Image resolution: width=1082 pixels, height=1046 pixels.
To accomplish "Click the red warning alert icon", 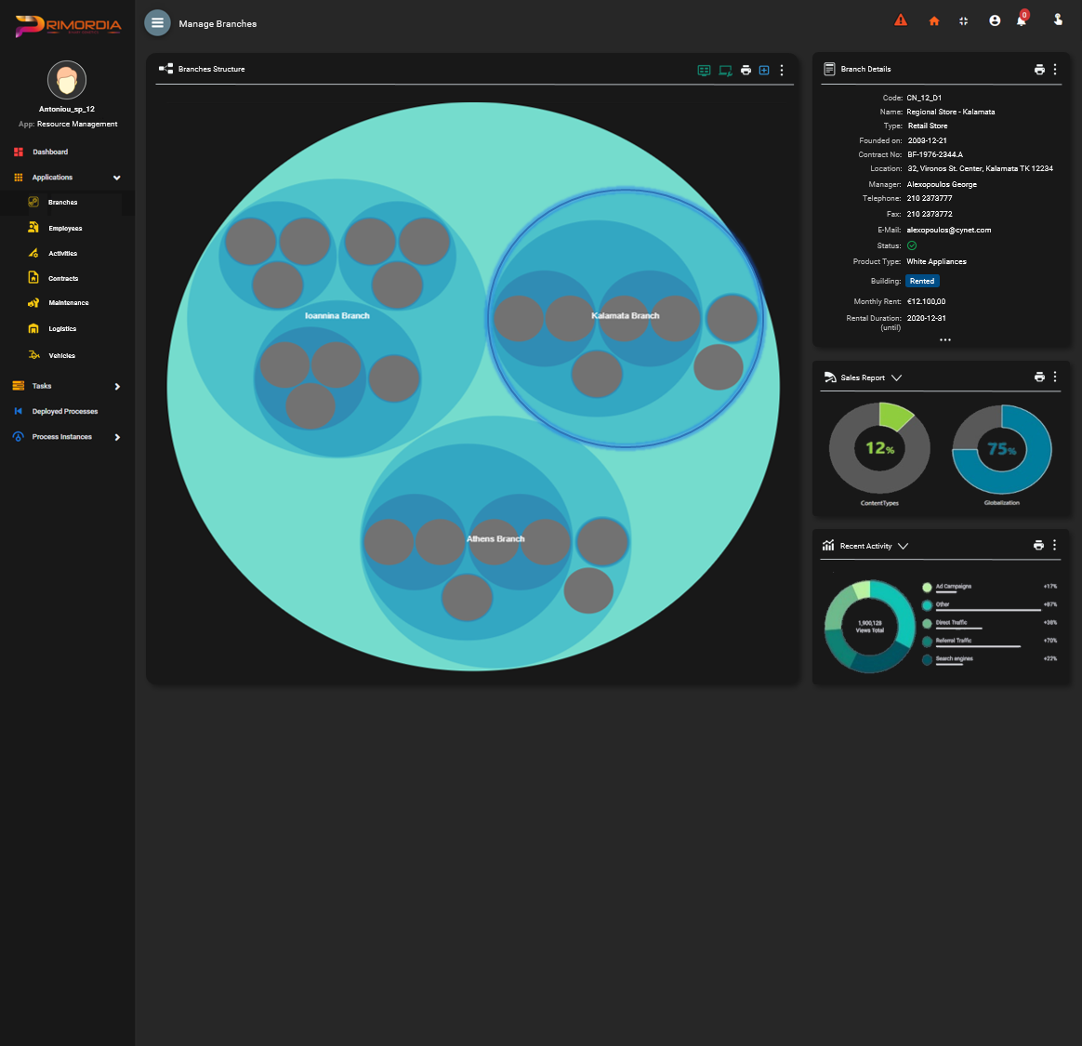I will point(901,20).
